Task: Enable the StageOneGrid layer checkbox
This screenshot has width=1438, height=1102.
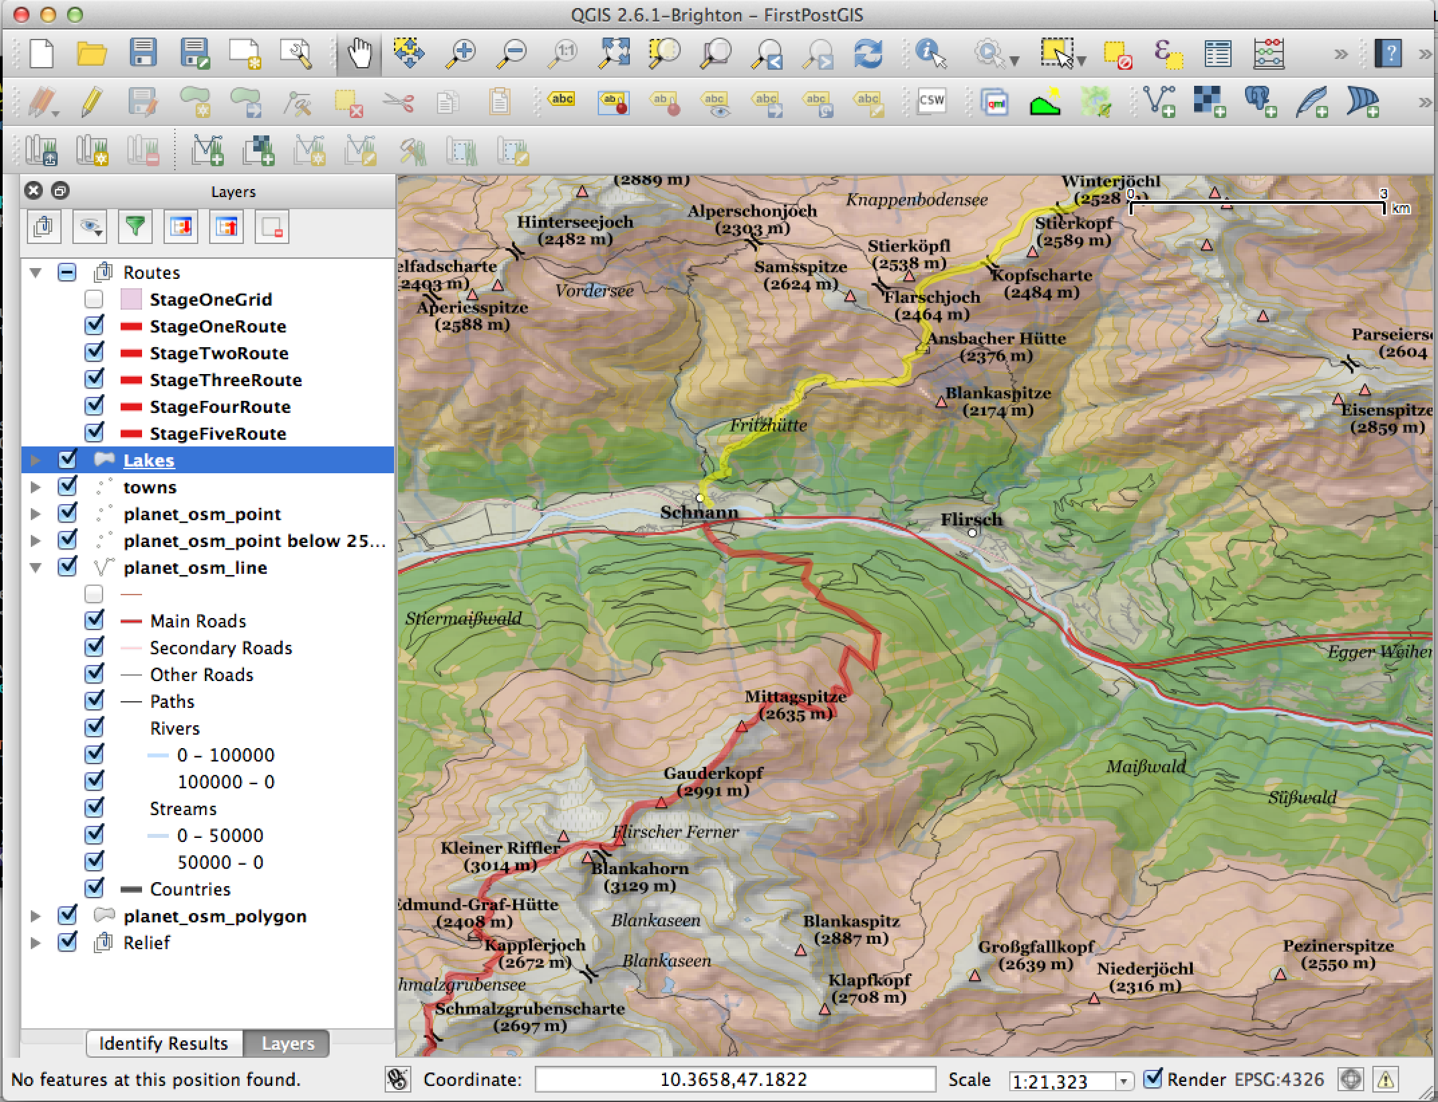Action: 94,299
